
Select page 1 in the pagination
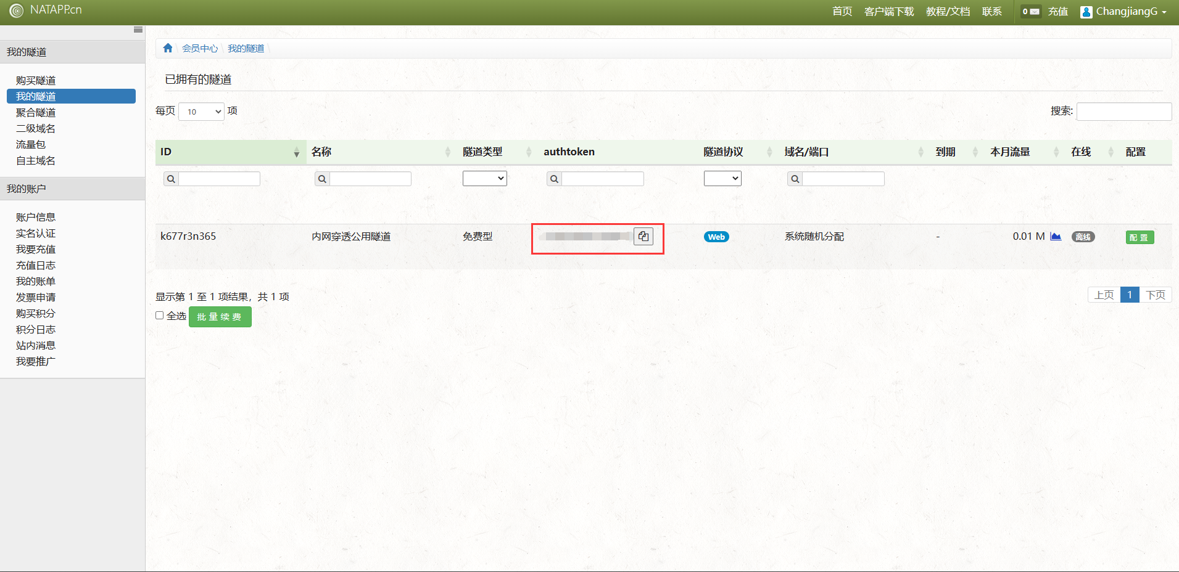[1129, 295]
